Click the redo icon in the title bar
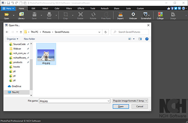The height and width of the screenshot is (123, 188). (x=17, y=3)
